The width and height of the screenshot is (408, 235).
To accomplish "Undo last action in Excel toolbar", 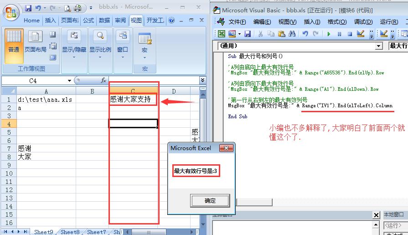I will 38,8.
